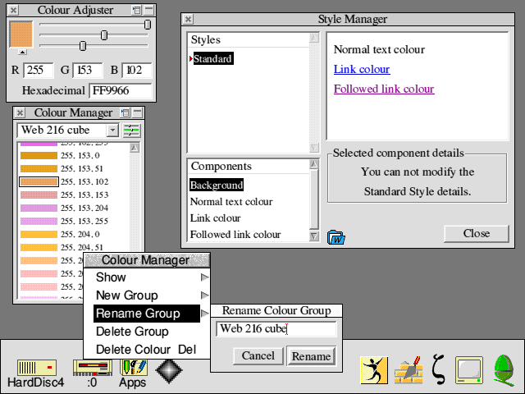Image resolution: width=525 pixels, height=394 pixels.
Task: Select the 255, 153, 255 colour swatch
Action: [39, 221]
